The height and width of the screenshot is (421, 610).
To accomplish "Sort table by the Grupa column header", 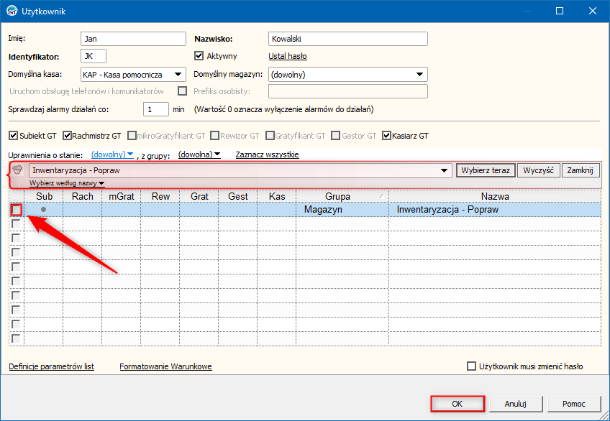I will click(x=342, y=196).
